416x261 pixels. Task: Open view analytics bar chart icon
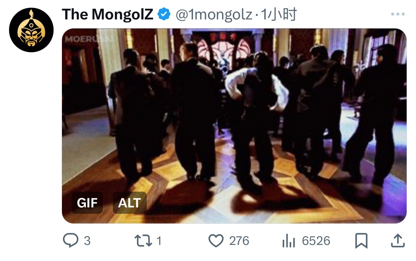tap(288, 241)
